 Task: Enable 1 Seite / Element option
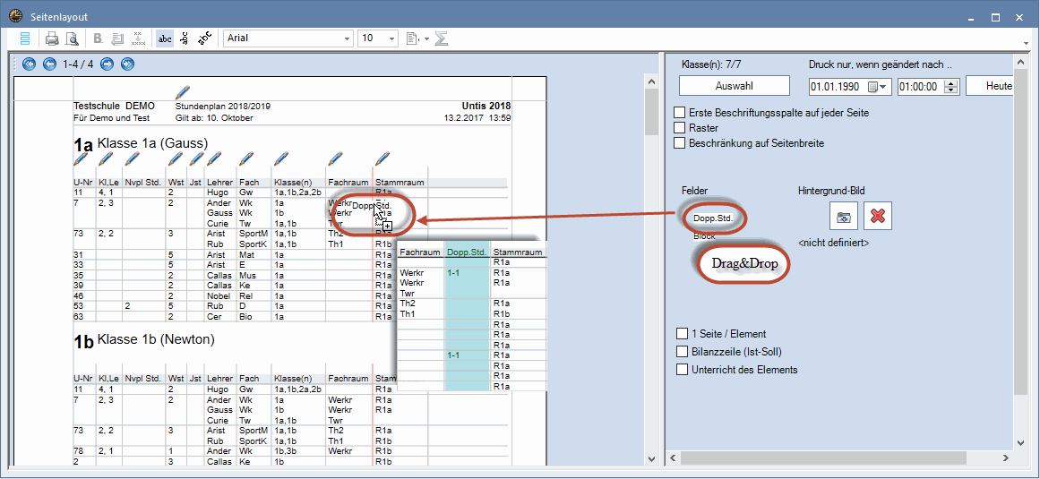click(x=682, y=334)
